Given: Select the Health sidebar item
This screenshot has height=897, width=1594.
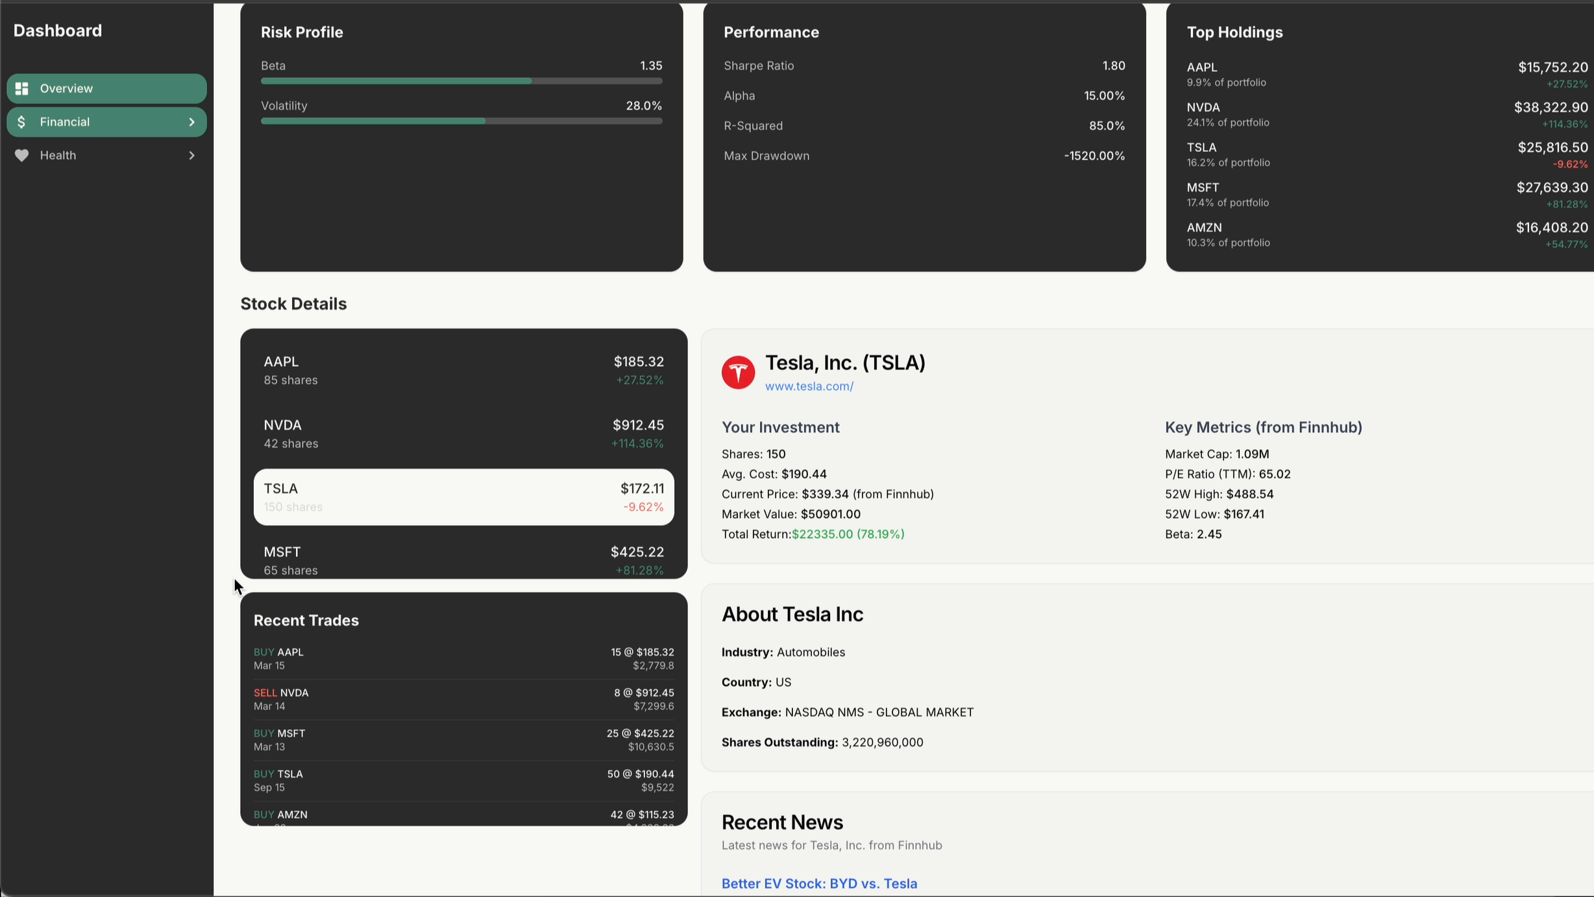Looking at the screenshot, I should (106, 156).
